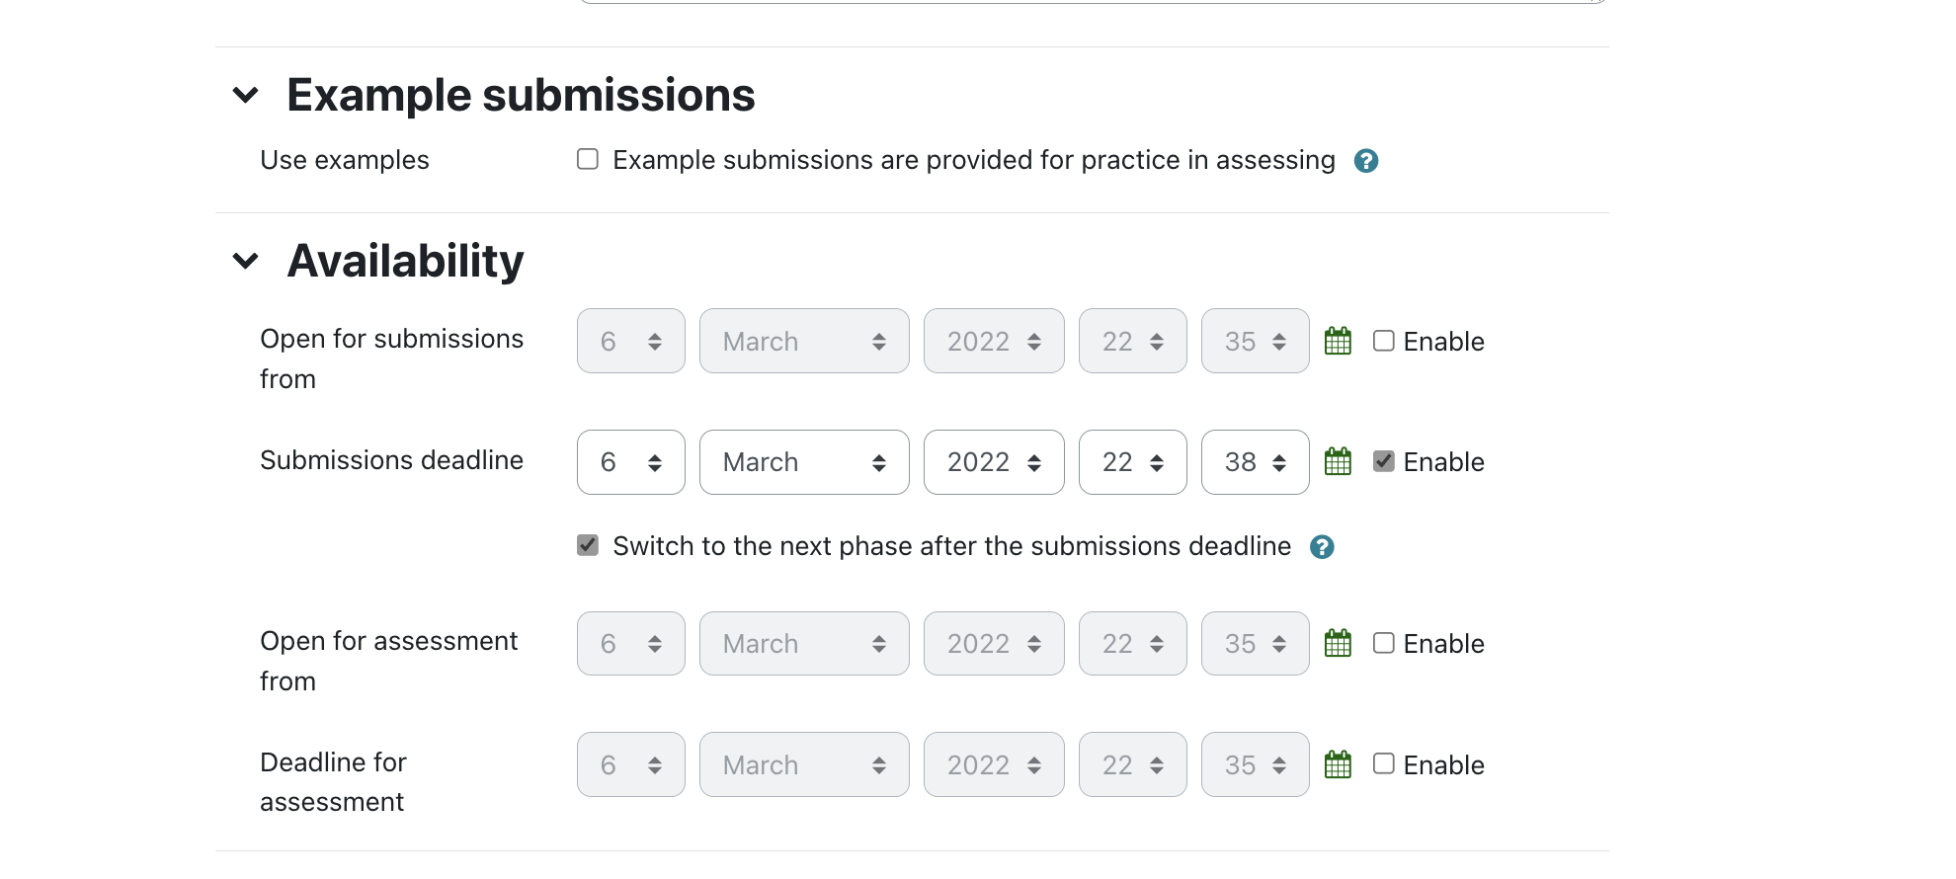Show help for Use examples option
The width and height of the screenshot is (1956, 879).
coord(1366,161)
